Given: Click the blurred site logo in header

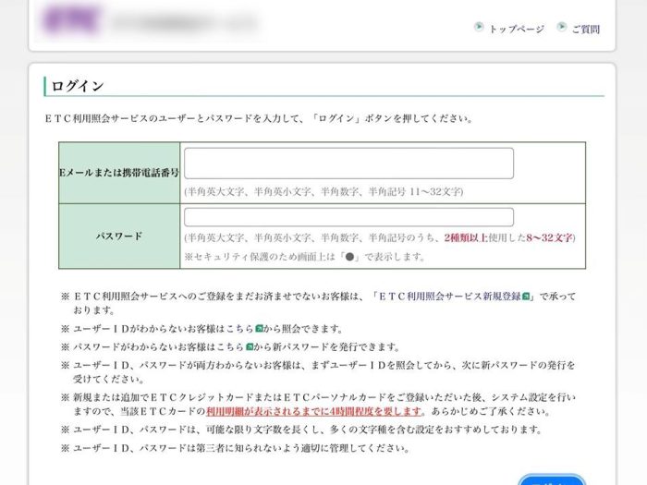Looking at the screenshot, I should [79, 19].
